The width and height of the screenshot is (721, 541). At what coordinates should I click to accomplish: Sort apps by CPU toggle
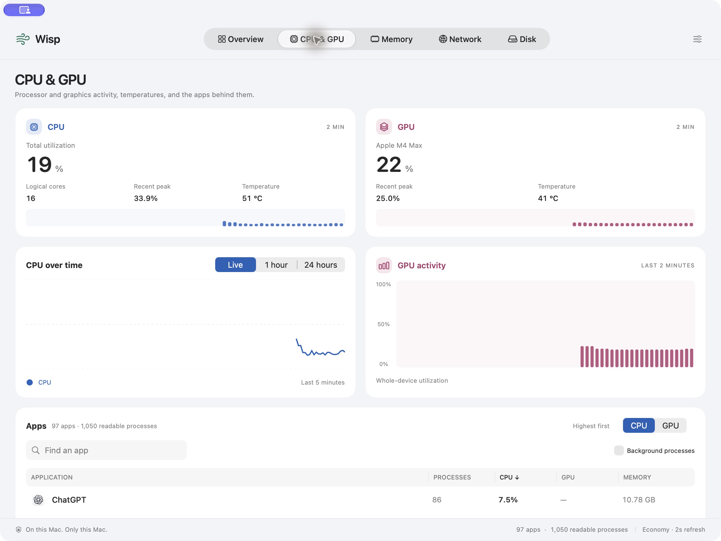[638, 425]
